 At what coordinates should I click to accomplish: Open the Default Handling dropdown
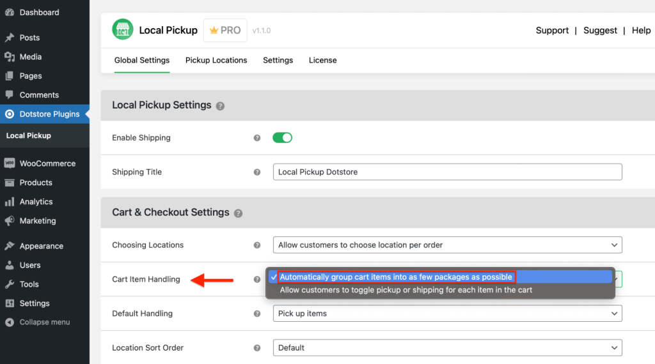pos(447,314)
